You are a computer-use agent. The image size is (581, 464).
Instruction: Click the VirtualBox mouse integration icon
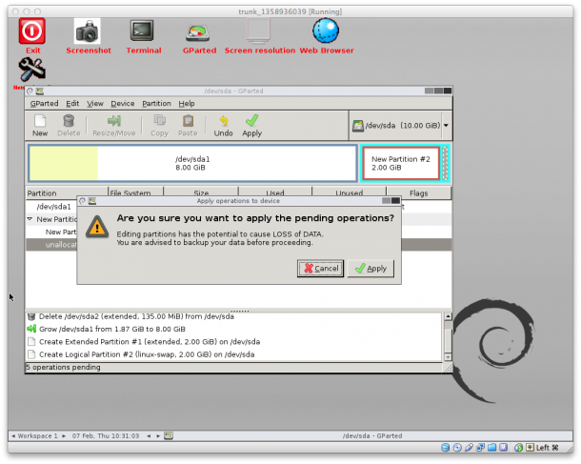[x=519, y=448]
